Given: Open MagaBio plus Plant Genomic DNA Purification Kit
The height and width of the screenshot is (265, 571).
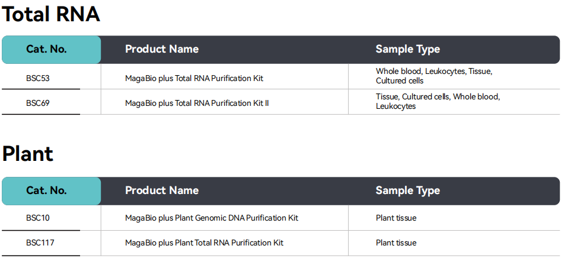Looking at the screenshot, I should [x=211, y=218].
